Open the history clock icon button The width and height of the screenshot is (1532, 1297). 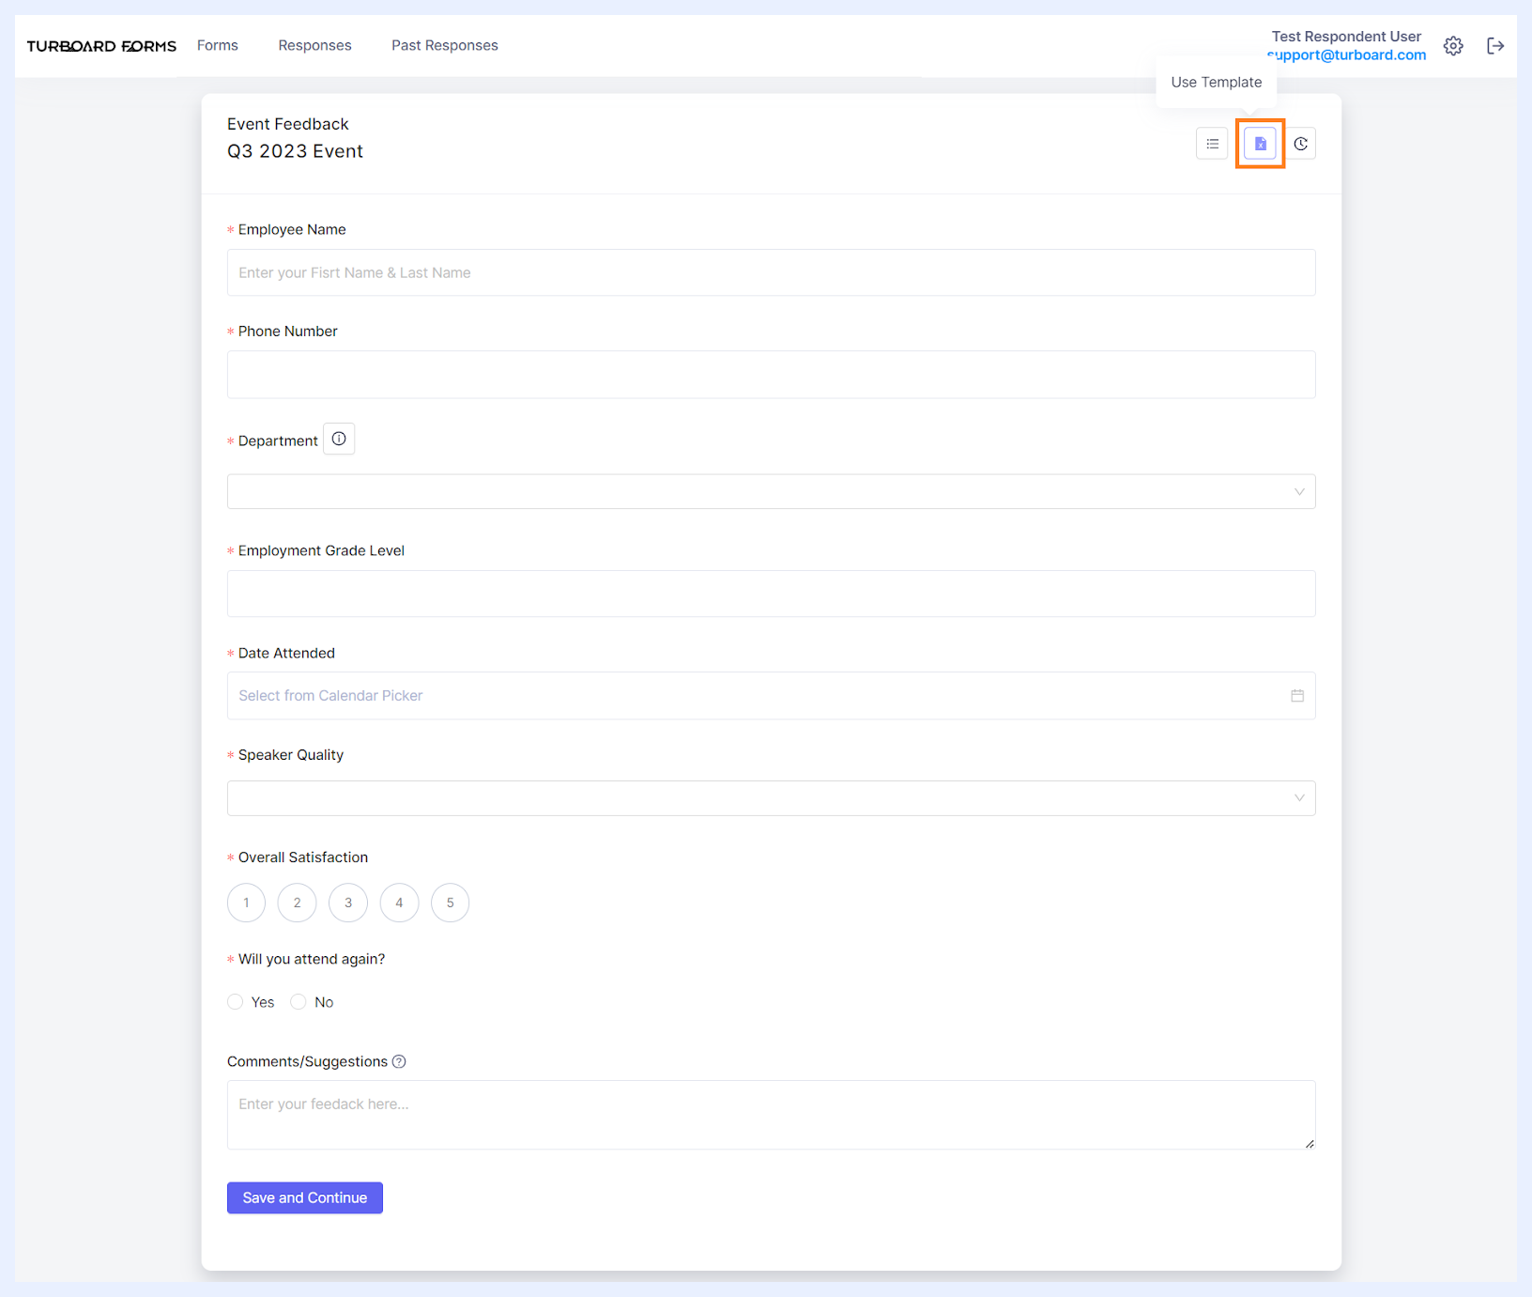pyautogui.click(x=1300, y=144)
